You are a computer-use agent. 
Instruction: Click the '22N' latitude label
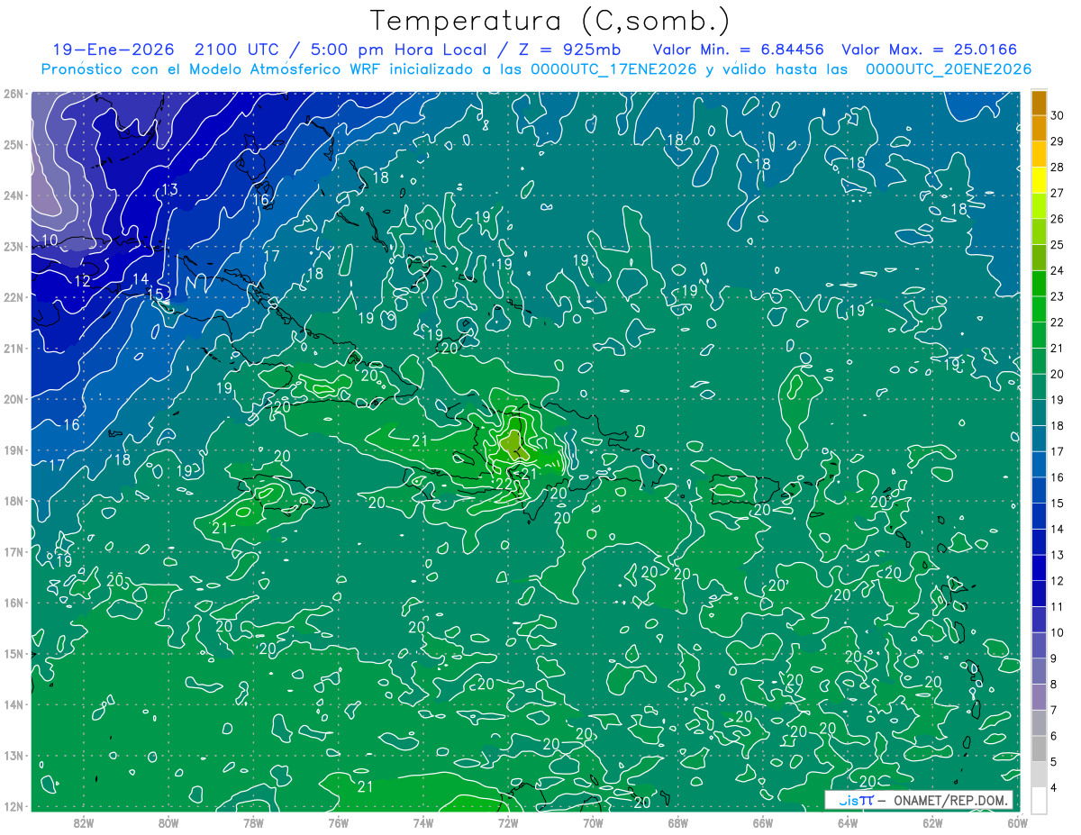(x=13, y=297)
